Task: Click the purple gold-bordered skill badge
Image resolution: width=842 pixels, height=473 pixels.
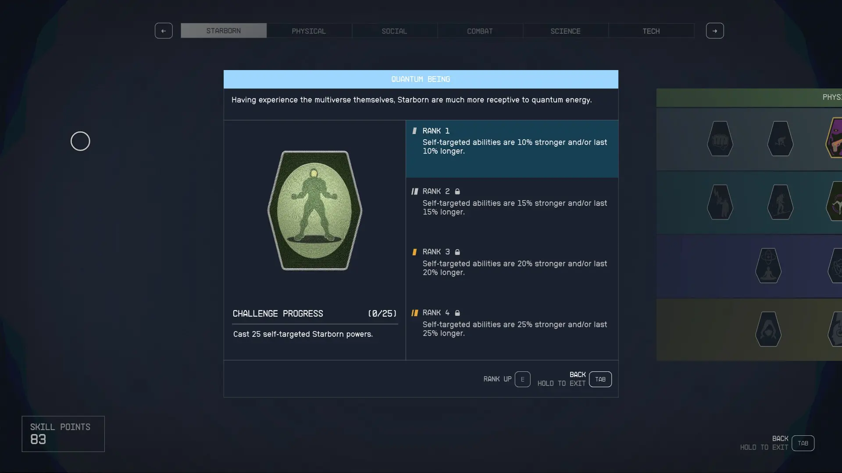Action: click(x=835, y=138)
